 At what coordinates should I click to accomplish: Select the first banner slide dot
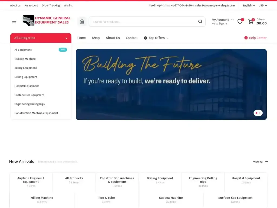pyautogui.click(x=256, y=113)
